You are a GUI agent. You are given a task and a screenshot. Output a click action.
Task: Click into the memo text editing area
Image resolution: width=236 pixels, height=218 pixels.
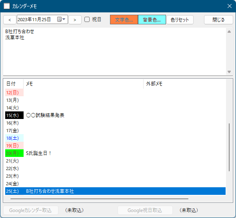(x=114, y=52)
